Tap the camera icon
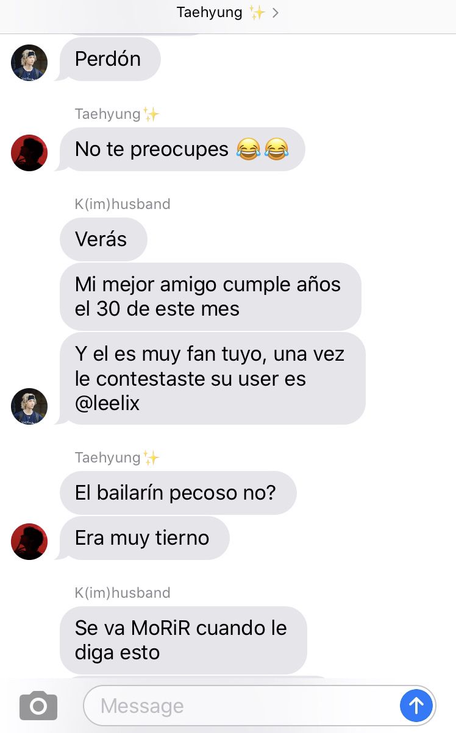 pos(38,706)
